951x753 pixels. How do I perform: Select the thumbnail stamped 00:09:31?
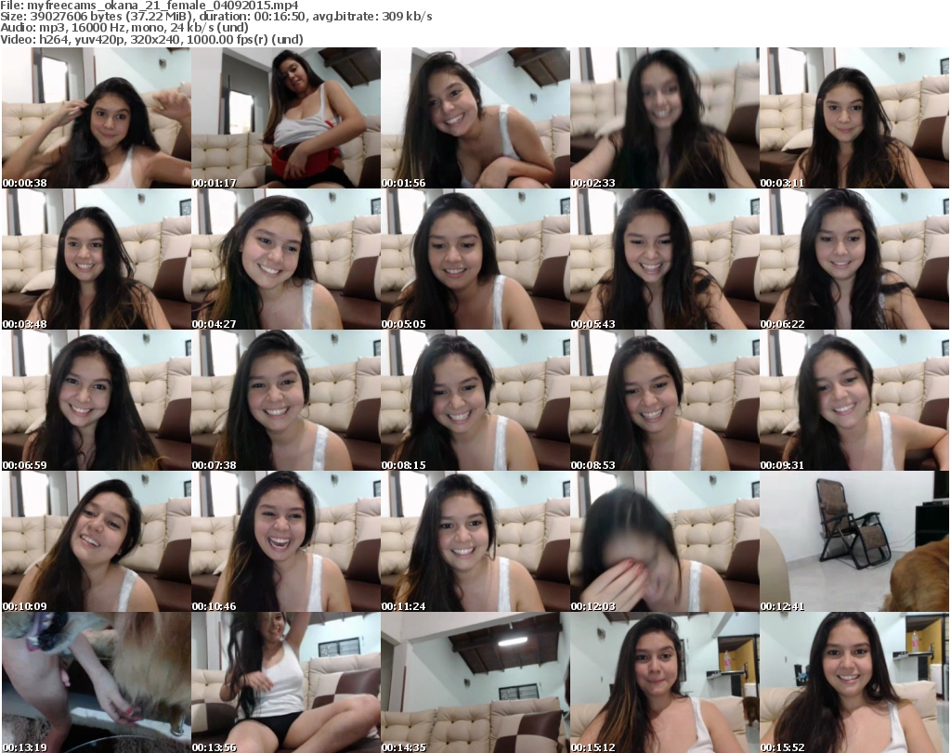854,400
